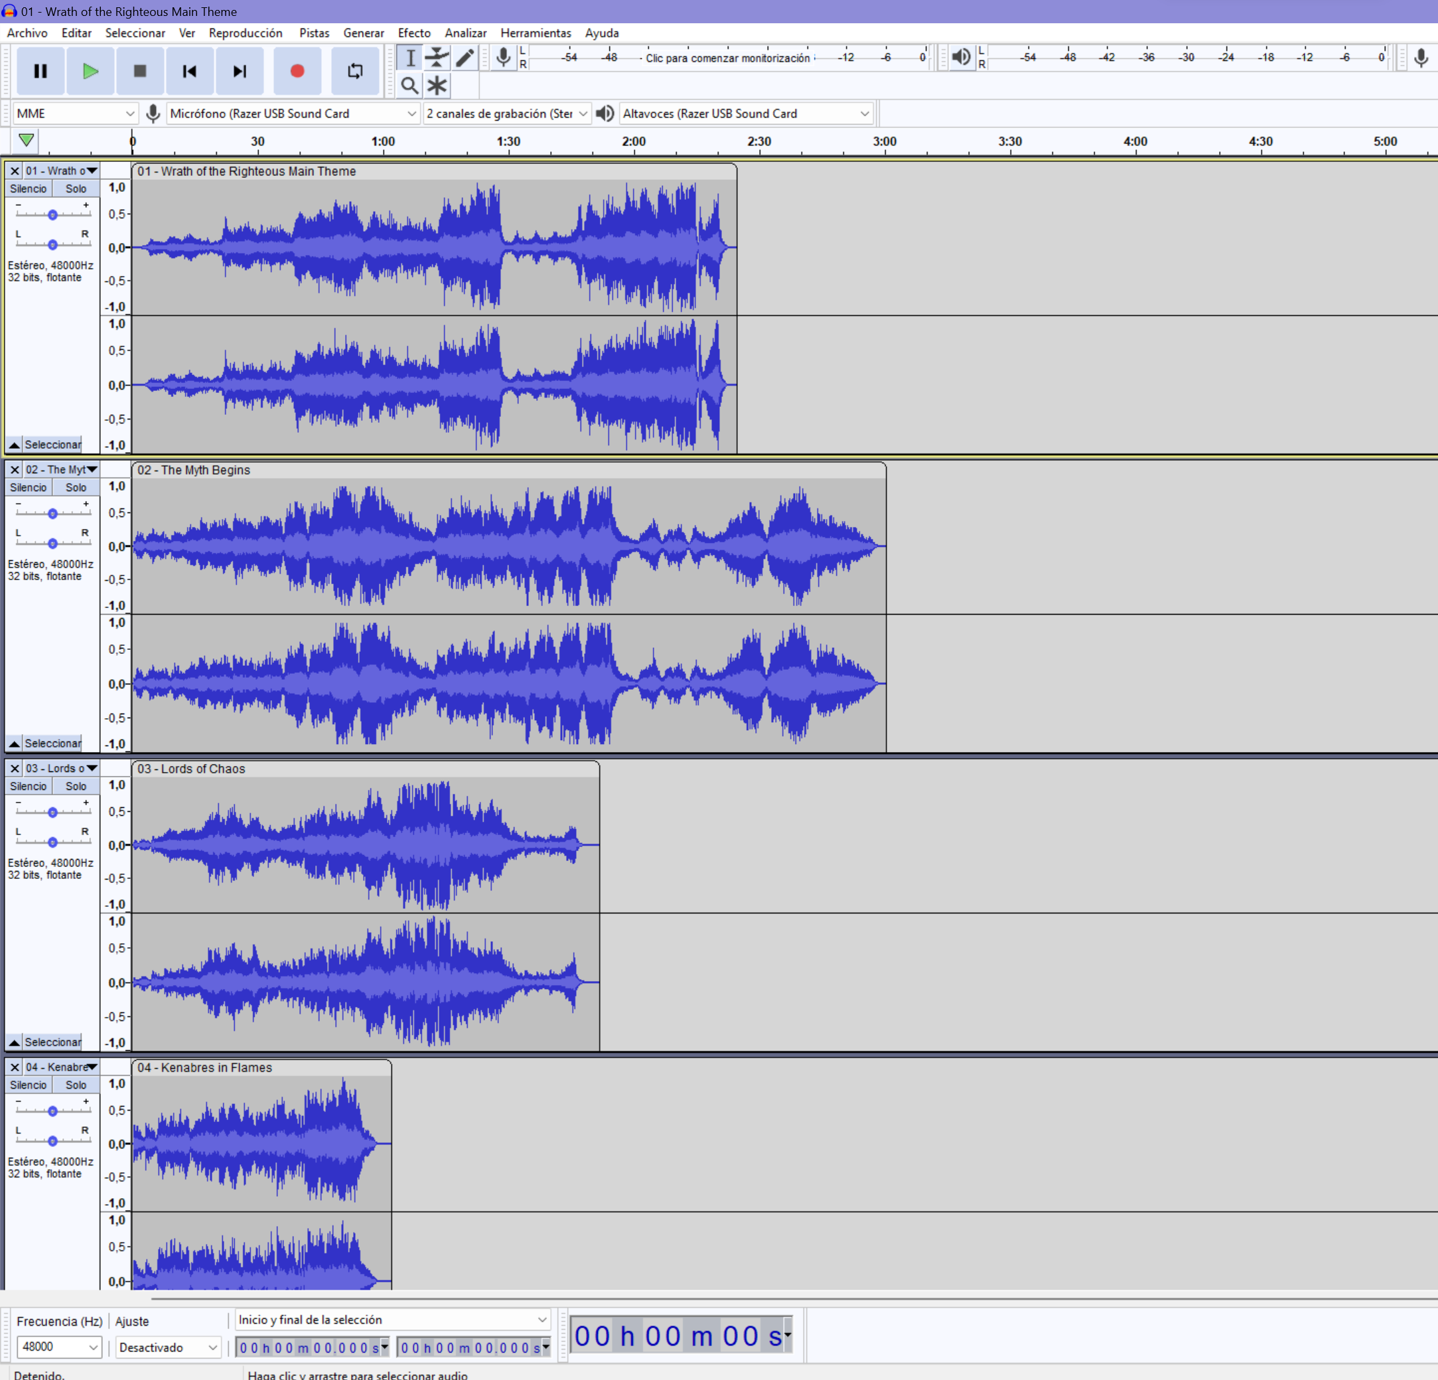Open the Generar menu

pyautogui.click(x=363, y=33)
